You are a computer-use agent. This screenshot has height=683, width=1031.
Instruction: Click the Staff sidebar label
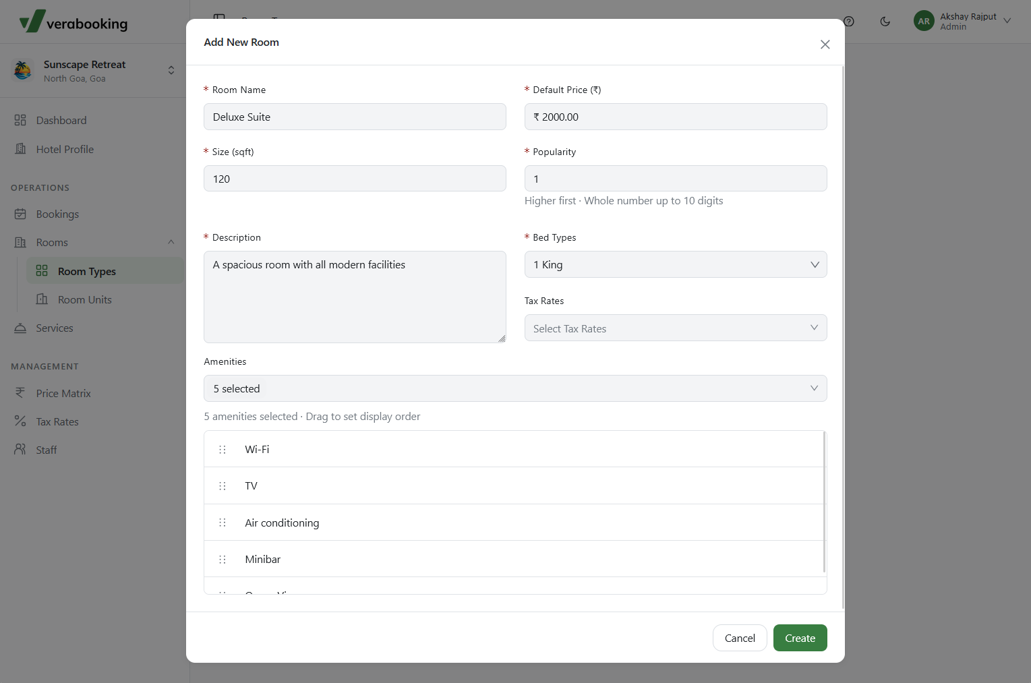pyautogui.click(x=47, y=450)
